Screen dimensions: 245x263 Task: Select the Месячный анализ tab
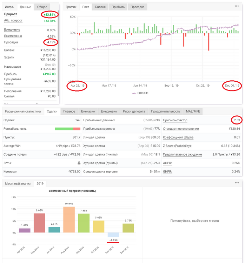18,183
